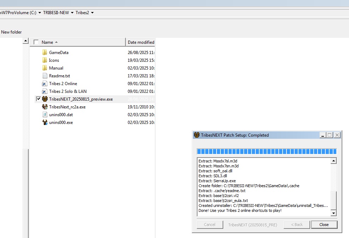Click log line 'Extract: Mssdx7sl.m3d'
Image resolution: width=349 pixels, height=238 pixels.
click(218, 161)
